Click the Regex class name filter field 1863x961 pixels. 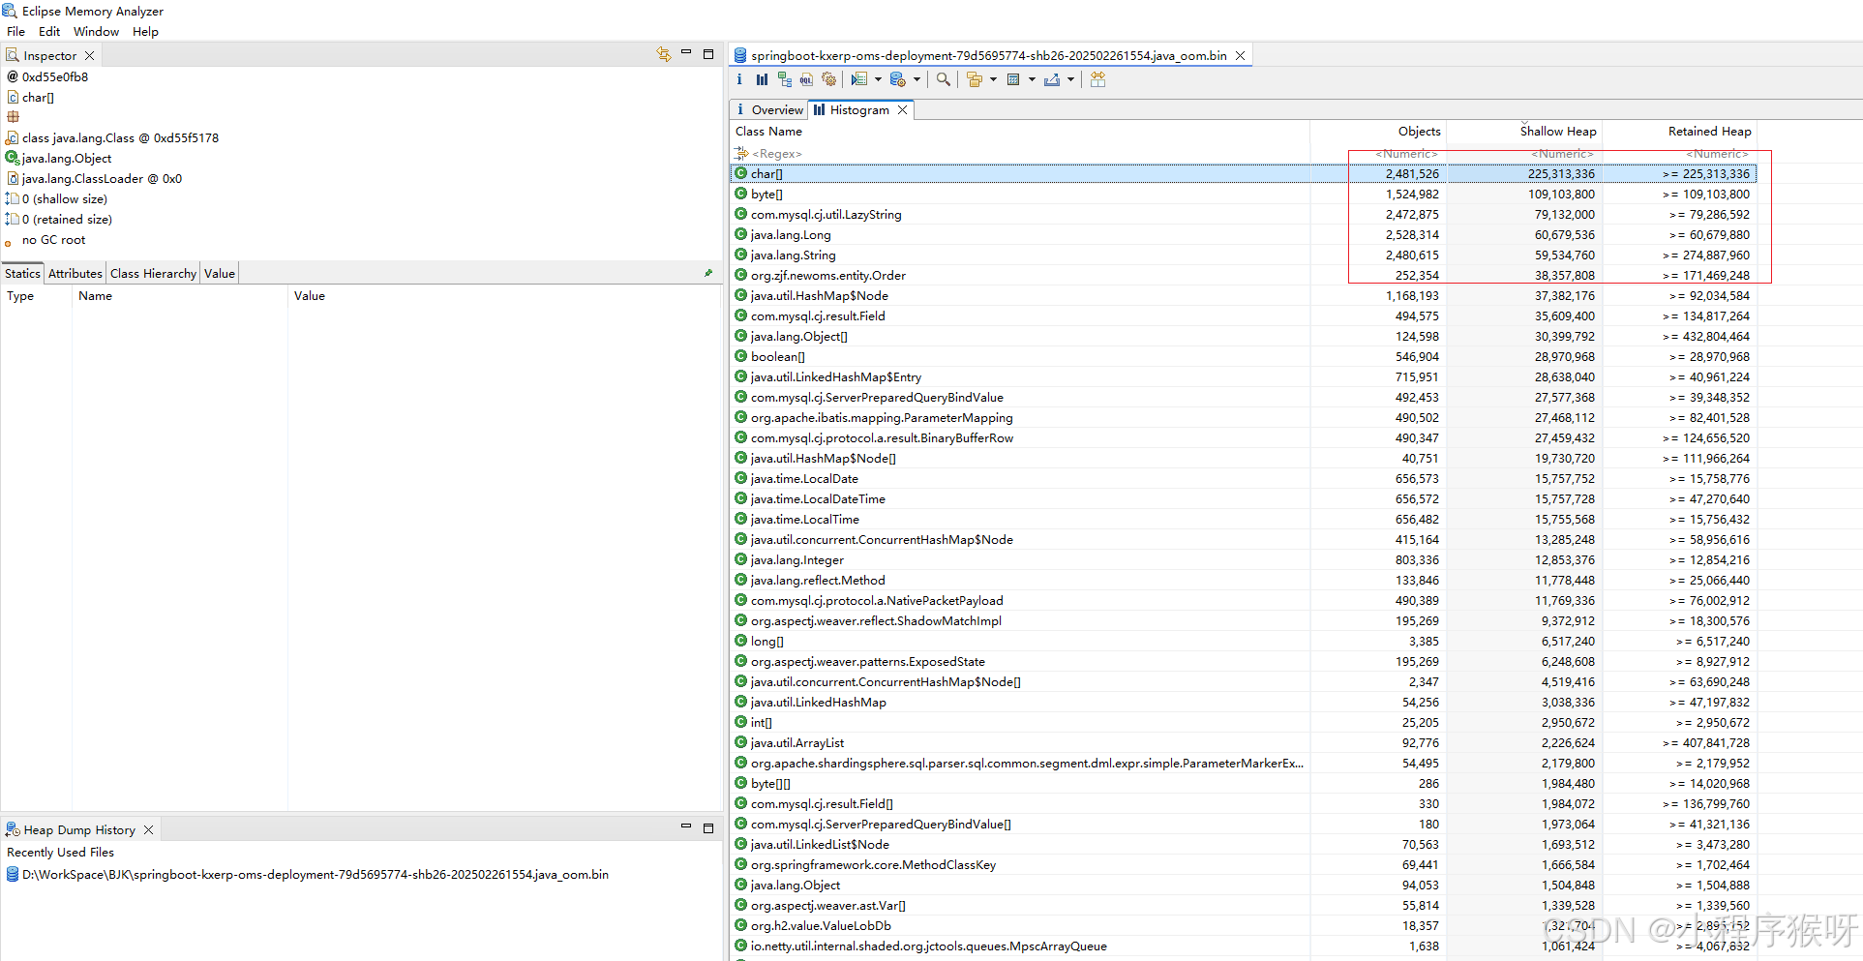1020,153
